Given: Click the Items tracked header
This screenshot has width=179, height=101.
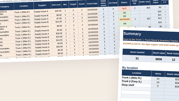Looking at the screenshot, I should coord(137,52).
